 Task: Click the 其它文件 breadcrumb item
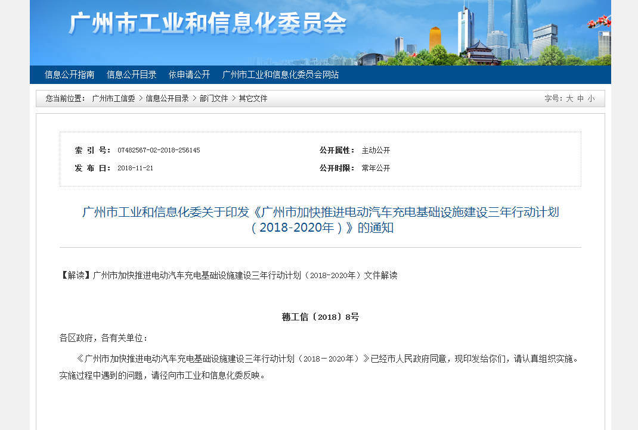click(x=253, y=99)
